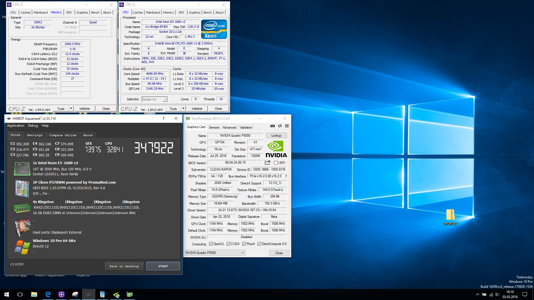Open the GPUPI 3.2 desktop archive

pos(450,217)
